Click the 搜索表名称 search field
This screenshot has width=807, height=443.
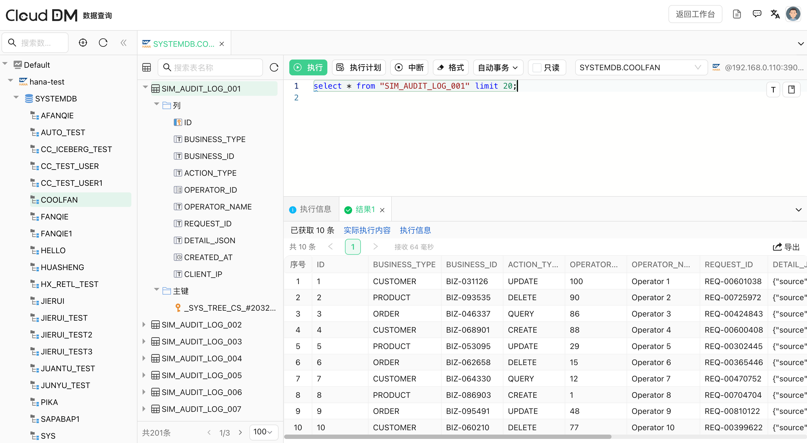point(210,67)
